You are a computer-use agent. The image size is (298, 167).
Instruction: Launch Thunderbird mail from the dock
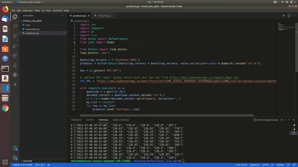pyautogui.click(x=5, y=19)
